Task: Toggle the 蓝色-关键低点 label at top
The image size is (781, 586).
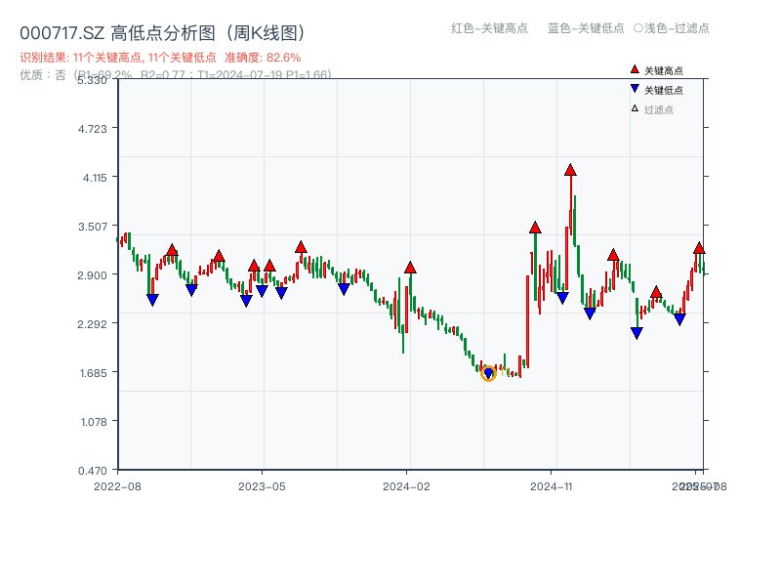Action: (586, 28)
